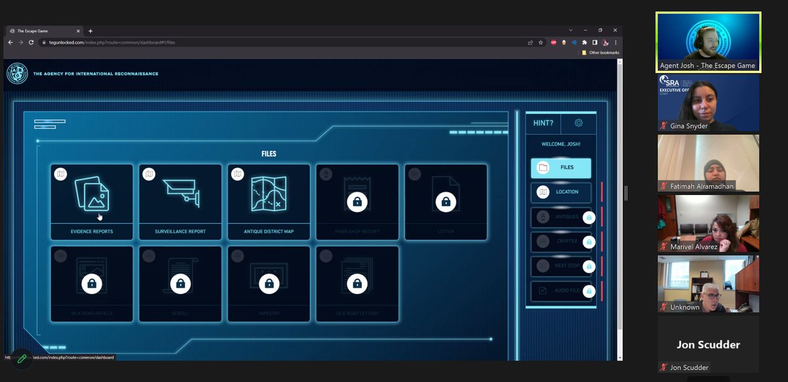
Task: Click the lock on Silk Road Letters
Action: tap(357, 284)
